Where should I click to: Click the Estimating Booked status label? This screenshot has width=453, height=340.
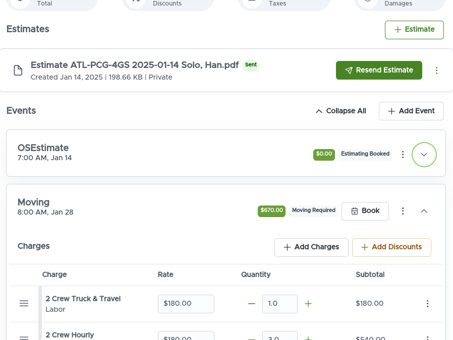(x=365, y=154)
